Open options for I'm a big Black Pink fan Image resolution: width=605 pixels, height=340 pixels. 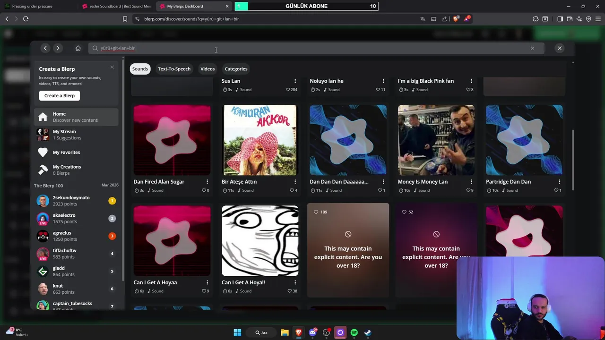(471, 81)
